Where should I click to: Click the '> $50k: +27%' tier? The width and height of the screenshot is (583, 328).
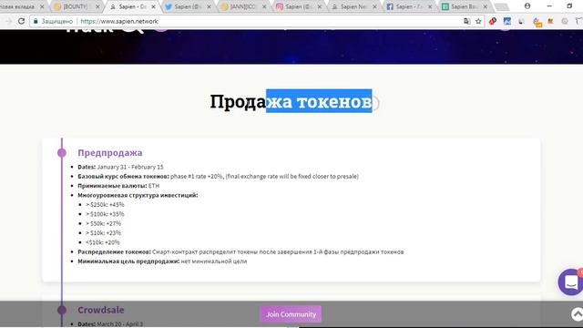[103, 223]
